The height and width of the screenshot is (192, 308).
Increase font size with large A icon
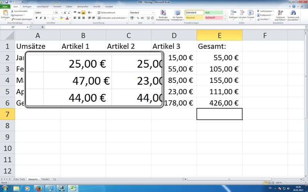(x=65, y=13)
